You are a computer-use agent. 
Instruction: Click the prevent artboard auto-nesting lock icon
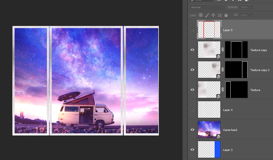tap(220, 15)
